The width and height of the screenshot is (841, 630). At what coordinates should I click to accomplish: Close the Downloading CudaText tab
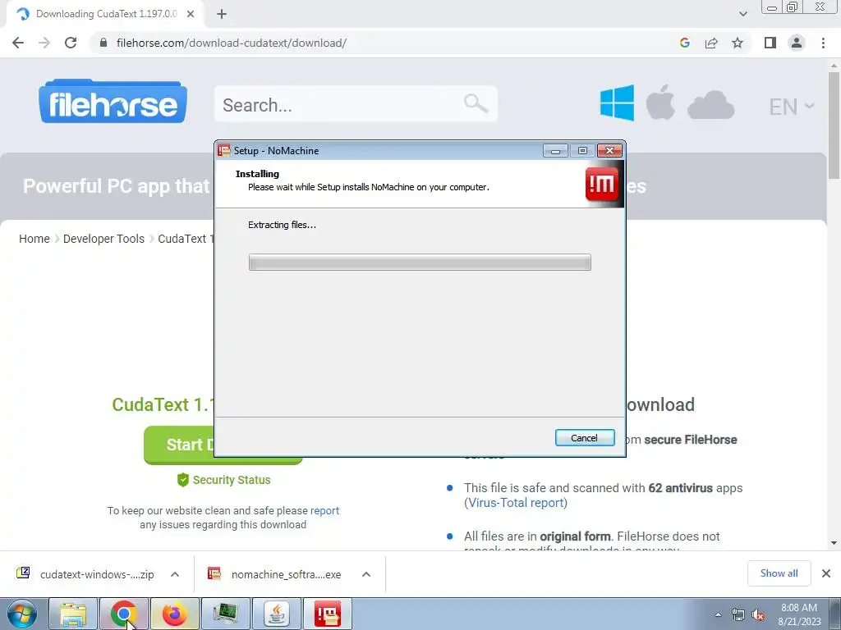click(x=191, y=14)
